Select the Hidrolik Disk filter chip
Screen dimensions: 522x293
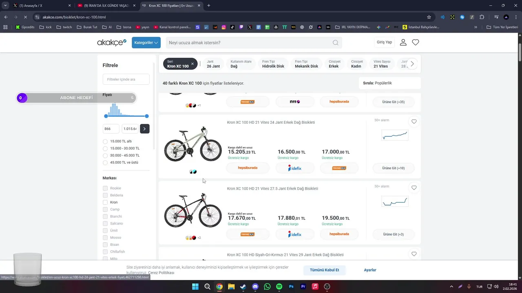pyautogui.click(x=273, y=64)
